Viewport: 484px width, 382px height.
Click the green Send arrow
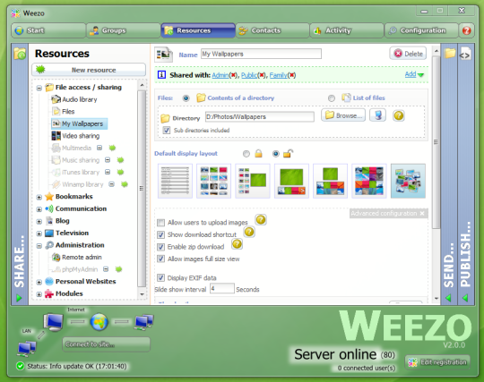448,298
